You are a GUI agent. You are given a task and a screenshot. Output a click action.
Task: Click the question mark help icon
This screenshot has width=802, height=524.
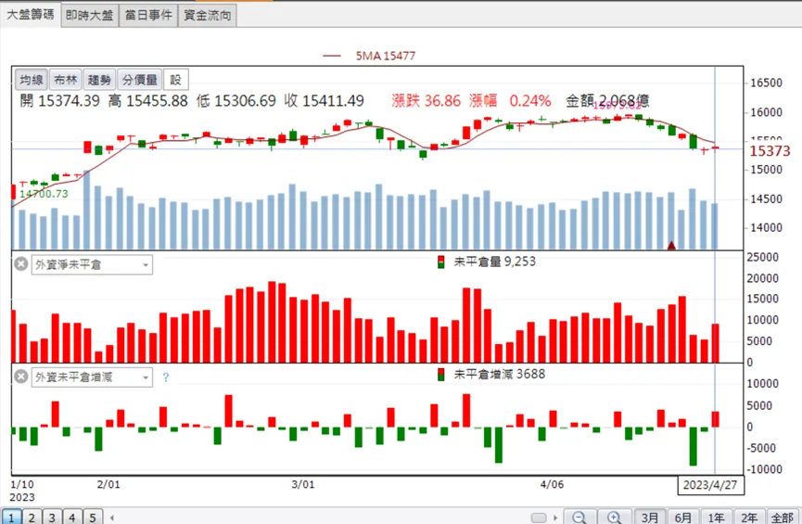165,377
